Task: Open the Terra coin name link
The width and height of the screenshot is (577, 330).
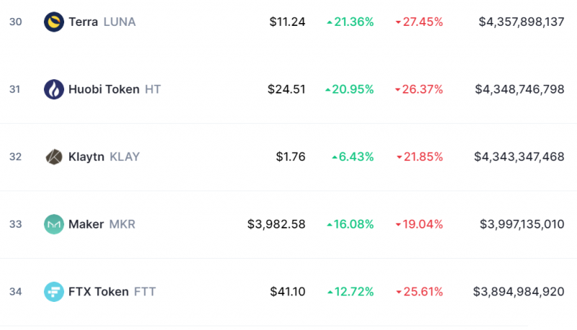Action: tap(83, 22)
